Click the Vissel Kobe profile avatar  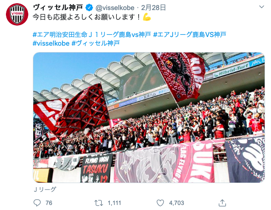point(17,14)
